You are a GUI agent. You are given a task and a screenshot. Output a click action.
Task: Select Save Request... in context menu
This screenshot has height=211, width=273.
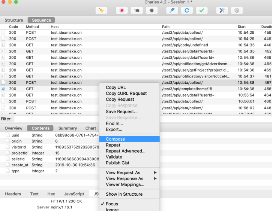click(129, 111)
